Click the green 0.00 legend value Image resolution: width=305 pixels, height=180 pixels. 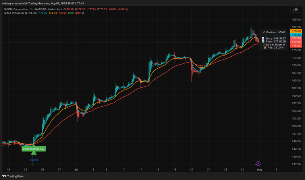pyautogui.click(x=71, y=13)
